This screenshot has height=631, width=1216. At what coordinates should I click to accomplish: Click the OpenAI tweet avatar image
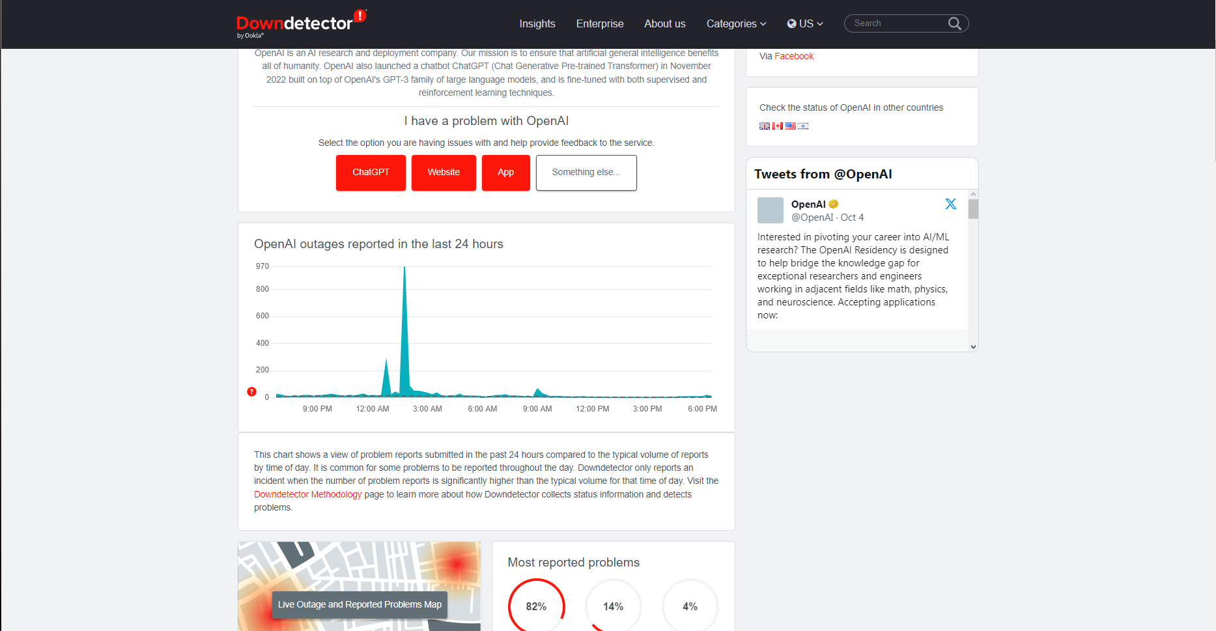[771, 210]
